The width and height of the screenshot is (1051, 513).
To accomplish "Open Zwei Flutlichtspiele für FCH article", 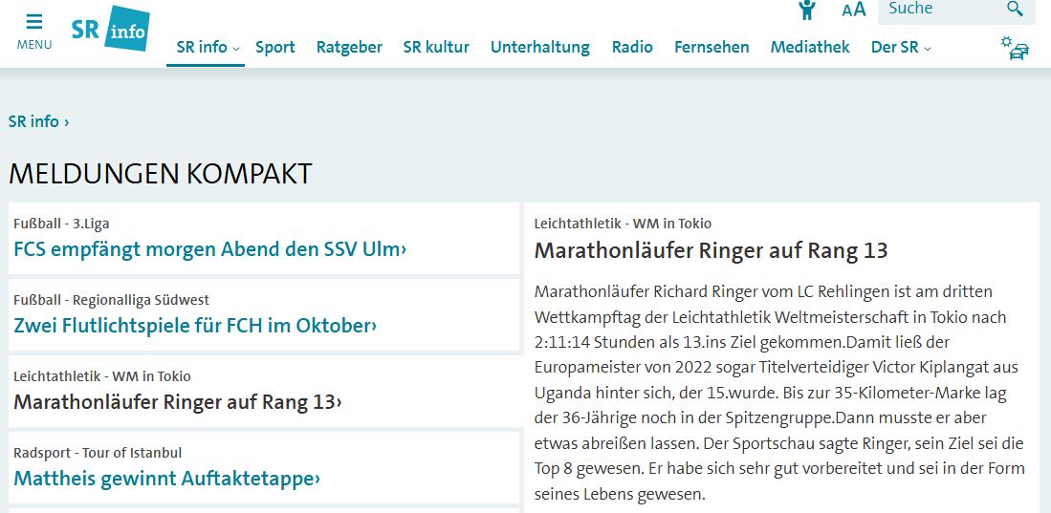I will 195,326.
